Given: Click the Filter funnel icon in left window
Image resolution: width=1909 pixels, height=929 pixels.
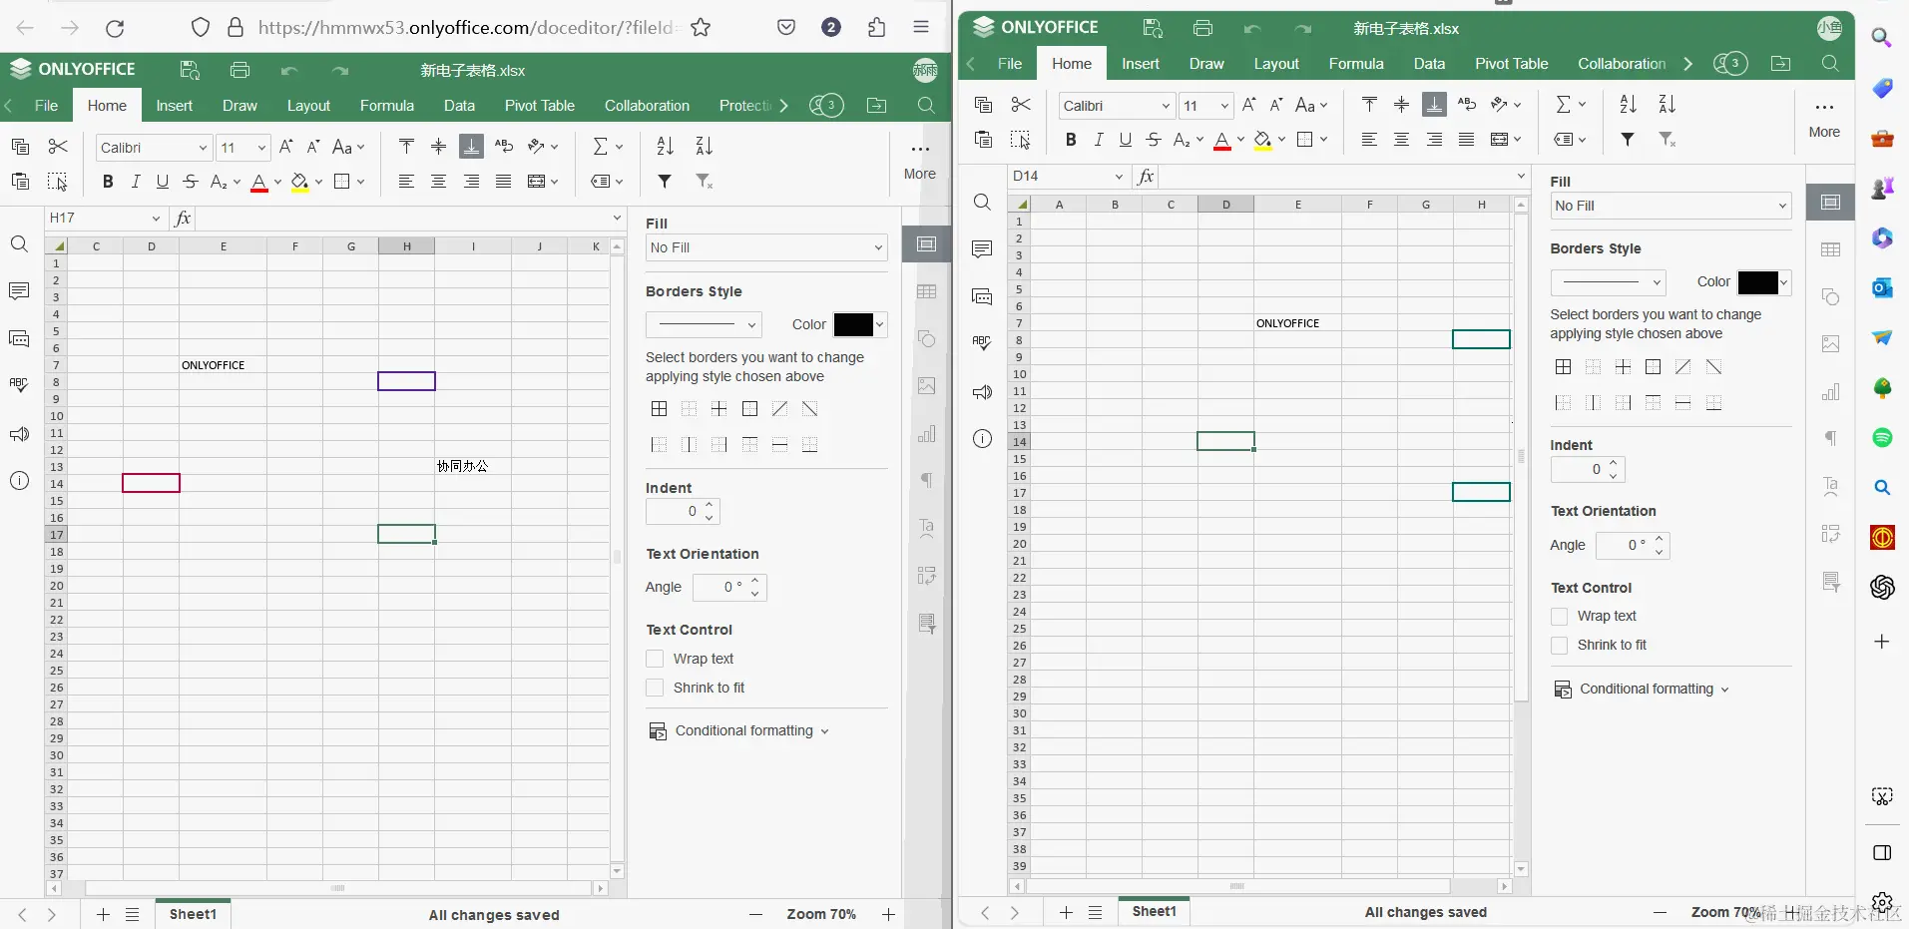Looking at the screenshot, I should [665, 182].
